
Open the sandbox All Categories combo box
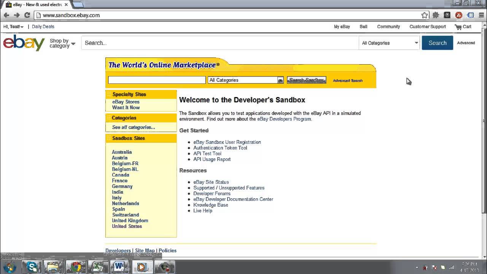click(x=245, y=80)
